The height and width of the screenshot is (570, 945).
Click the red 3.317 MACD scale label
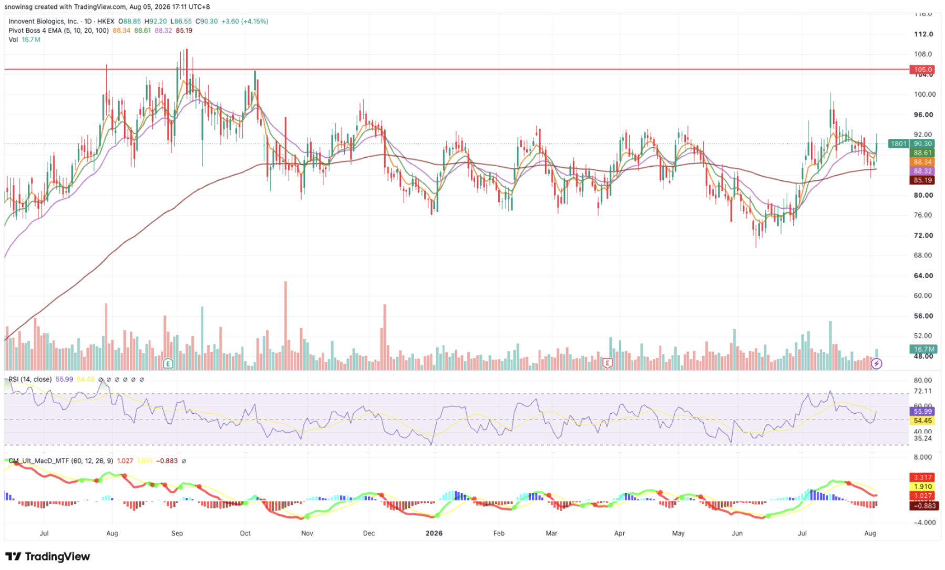[x=922, y=477]
